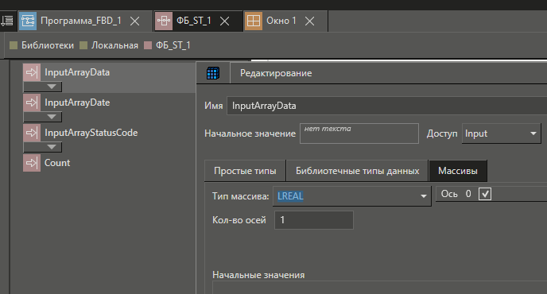The height and width of the screenshot is (294, 547).
Task: Click the Count input variable icon
Action: (32, 163)
